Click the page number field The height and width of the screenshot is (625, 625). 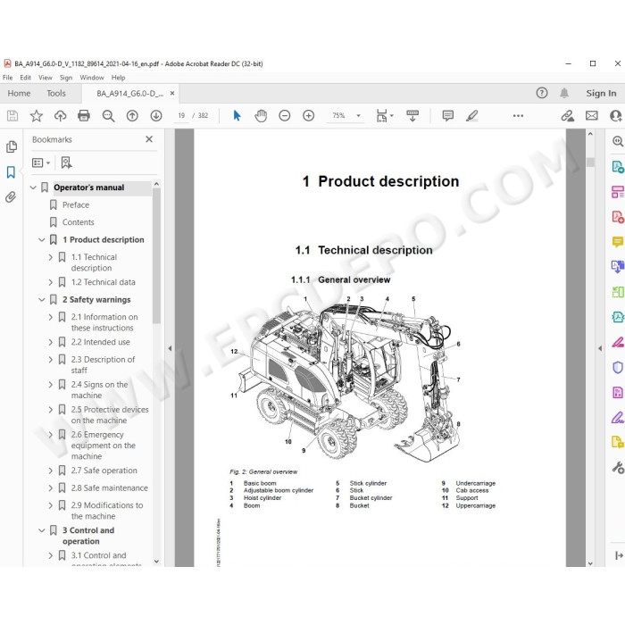click(181, 115)
